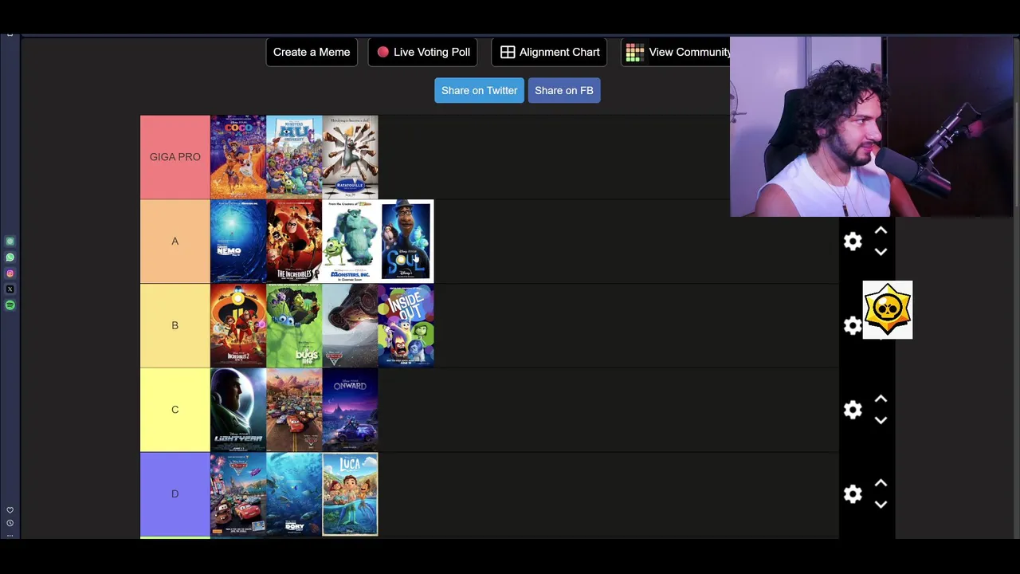Select the Cars poster in tier C
Viewport: 1020px width, 574px height.
294,410
